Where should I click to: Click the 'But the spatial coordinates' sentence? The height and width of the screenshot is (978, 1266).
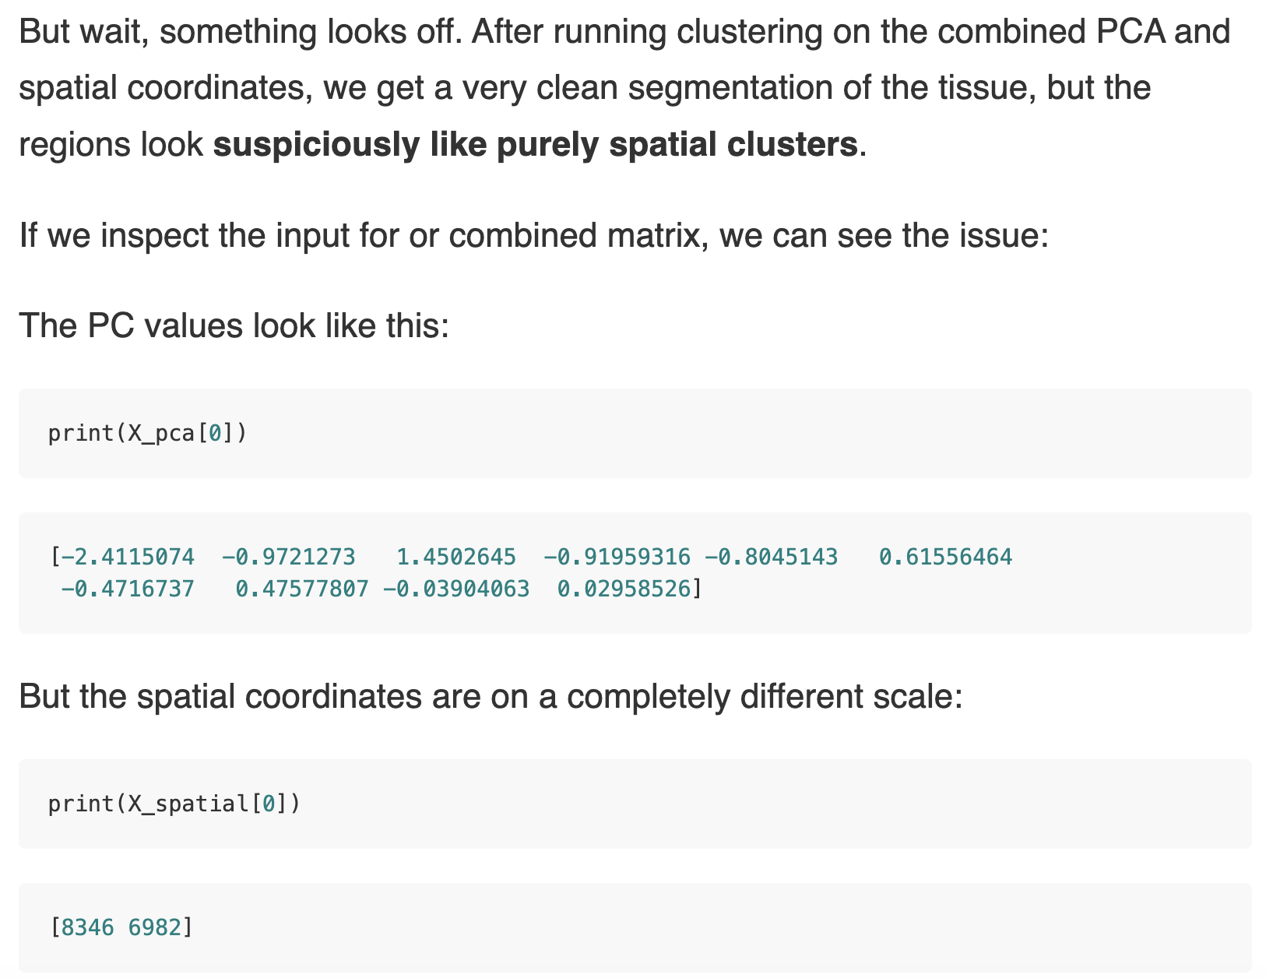tap(491, 696)
